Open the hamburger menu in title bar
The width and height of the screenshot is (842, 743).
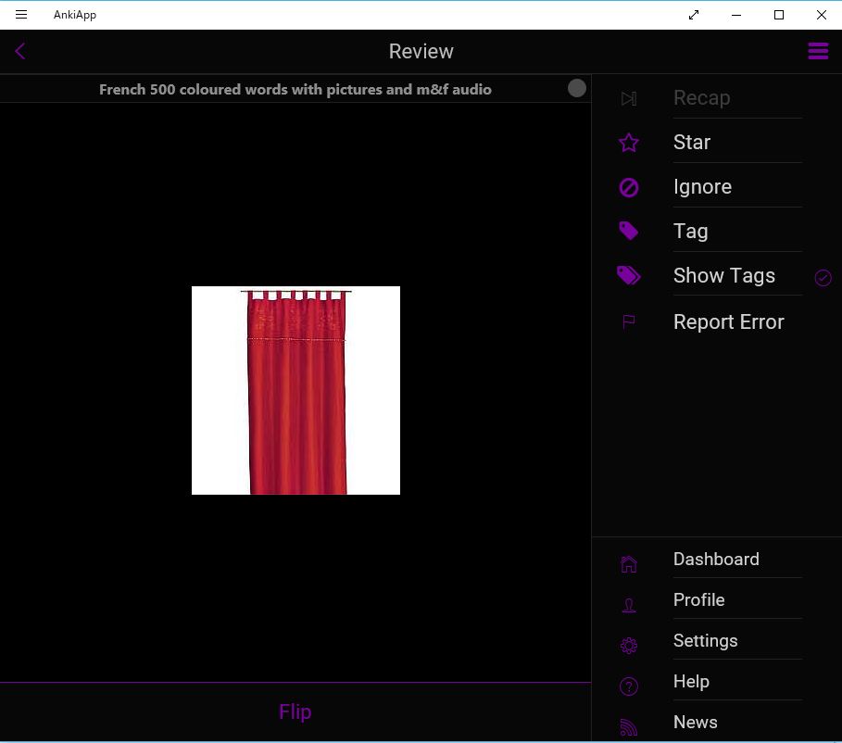click(21, 15)
